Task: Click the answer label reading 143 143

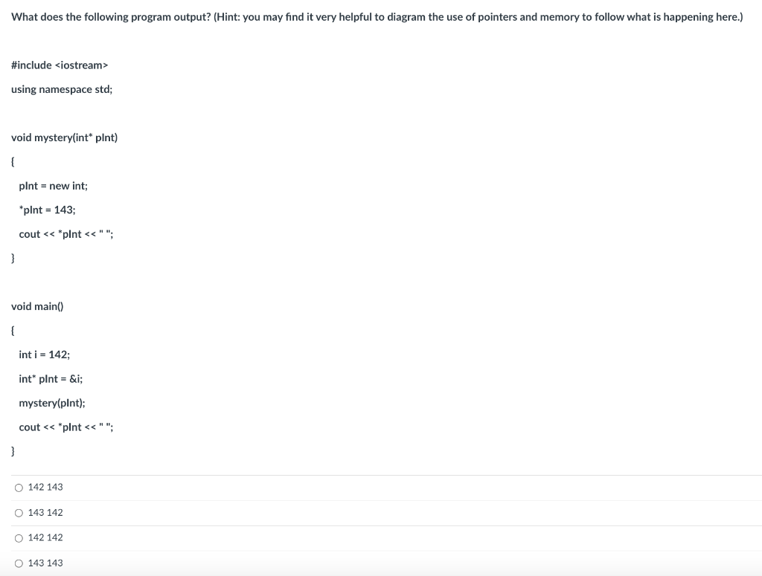Action: [x=45, y=563]
